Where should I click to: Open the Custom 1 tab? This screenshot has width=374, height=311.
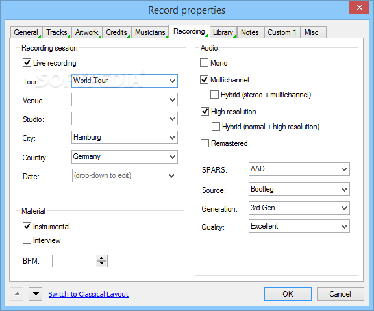tap(282, 32)
